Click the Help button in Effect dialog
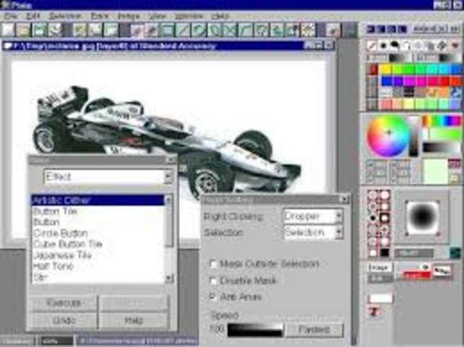Image resolution: width=464 pixels, height=347 pixels. [133, 321]
